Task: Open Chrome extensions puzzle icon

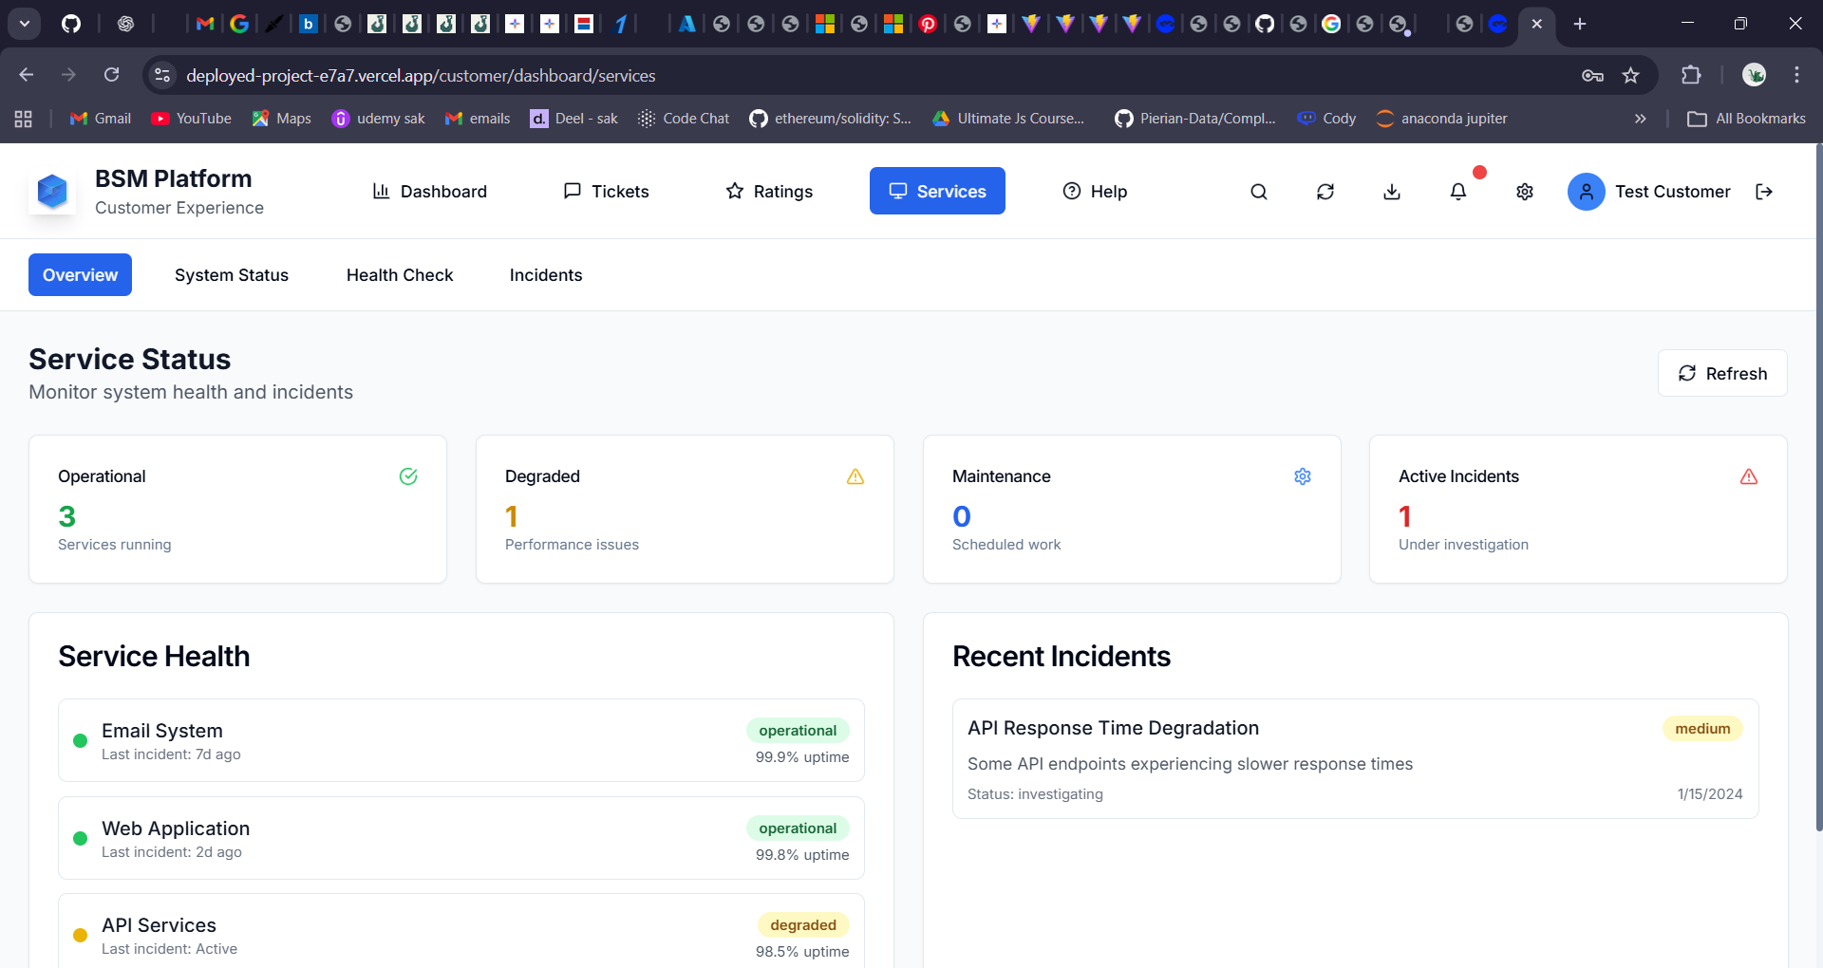Action: [x=1691, y=75]
